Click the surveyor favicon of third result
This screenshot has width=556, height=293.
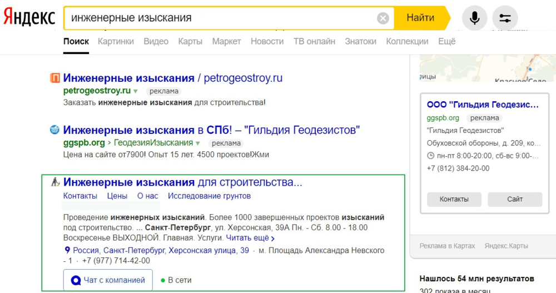pos(55,182)
